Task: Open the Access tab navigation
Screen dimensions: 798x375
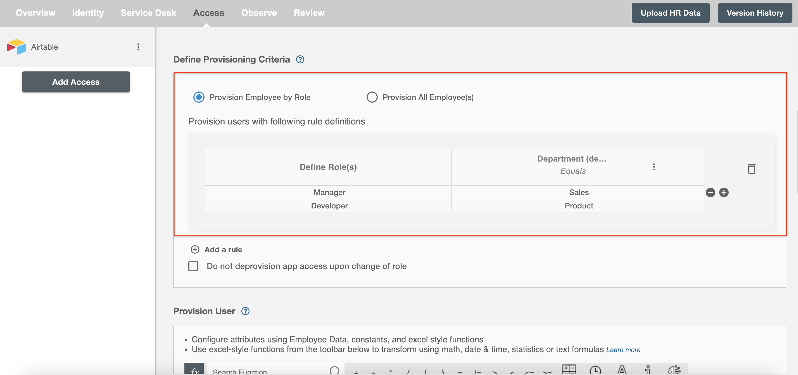Action: (208, 12)
